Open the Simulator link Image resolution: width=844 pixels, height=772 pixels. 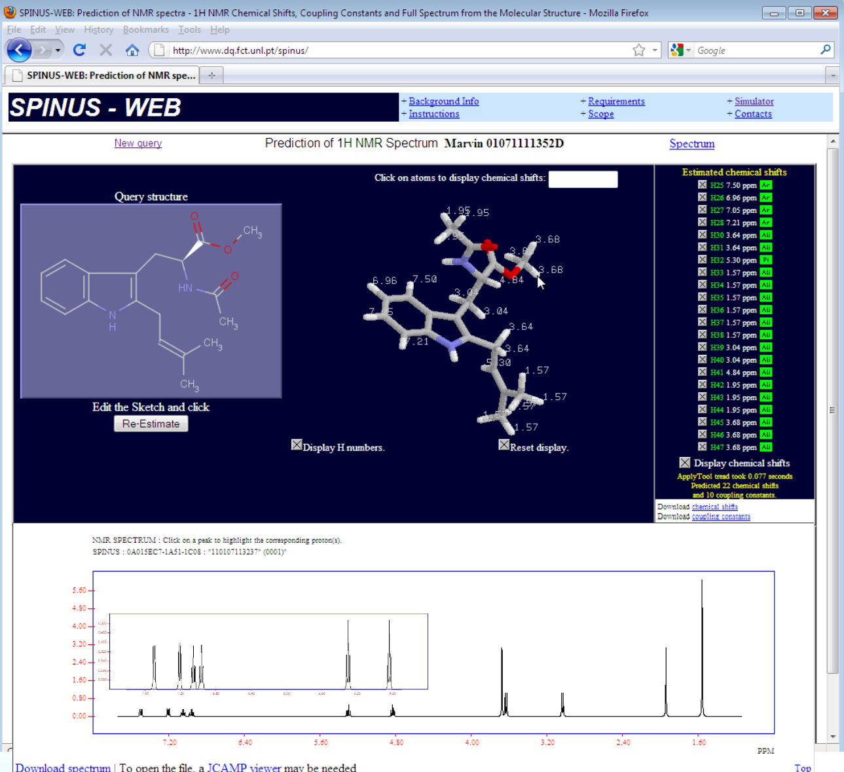point(754,101)
